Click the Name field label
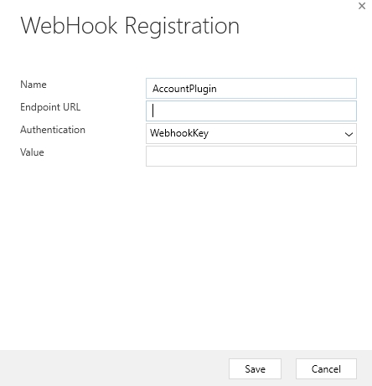This screenshot has width=372, height=386. click(x=34, y=85)
